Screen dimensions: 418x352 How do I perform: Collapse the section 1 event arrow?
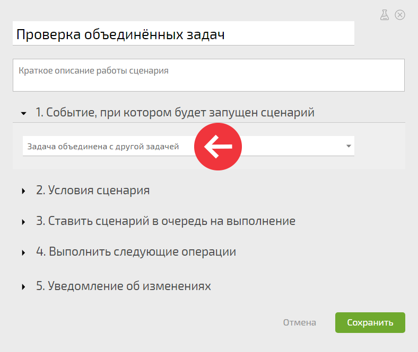[x=23, y=114]
